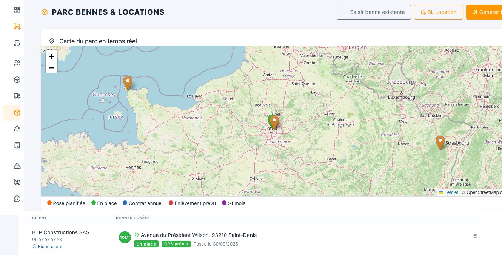Open the recycling sidebar icon
Viewport: 502px width, 255px height.
17,129
